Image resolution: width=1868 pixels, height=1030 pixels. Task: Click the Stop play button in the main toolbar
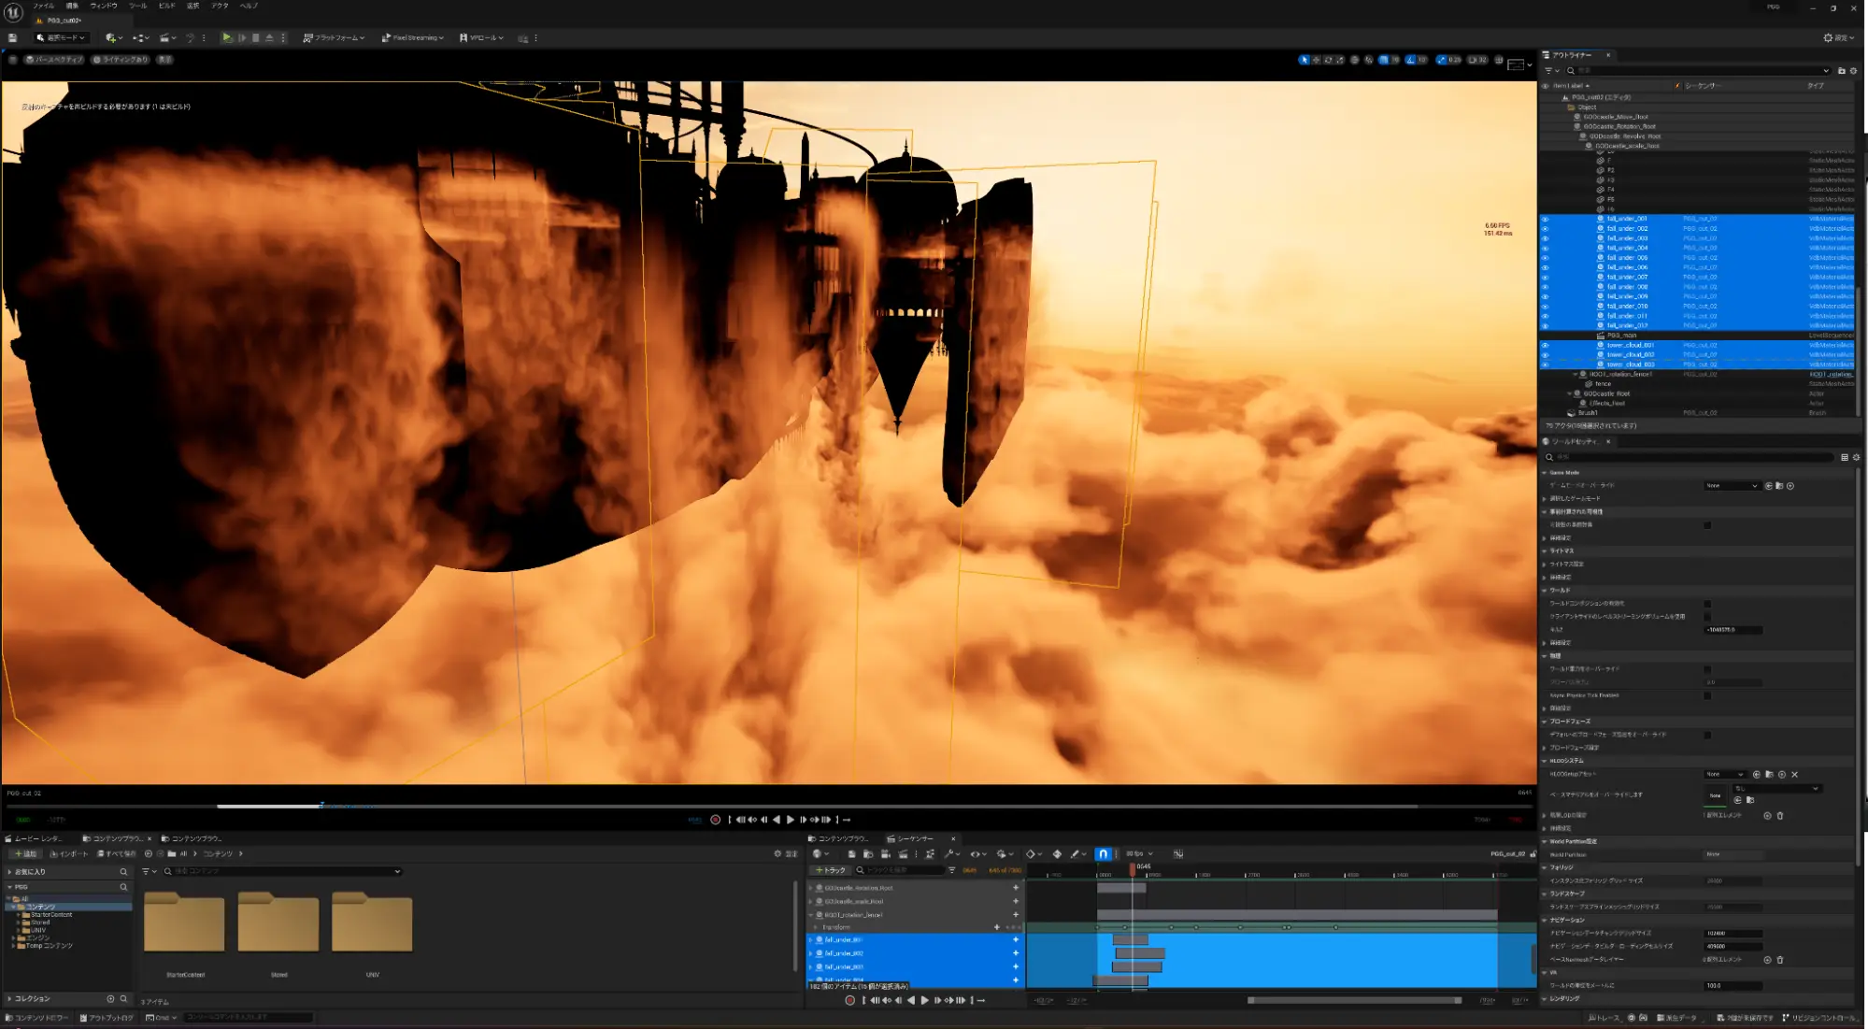coord(256,38)
